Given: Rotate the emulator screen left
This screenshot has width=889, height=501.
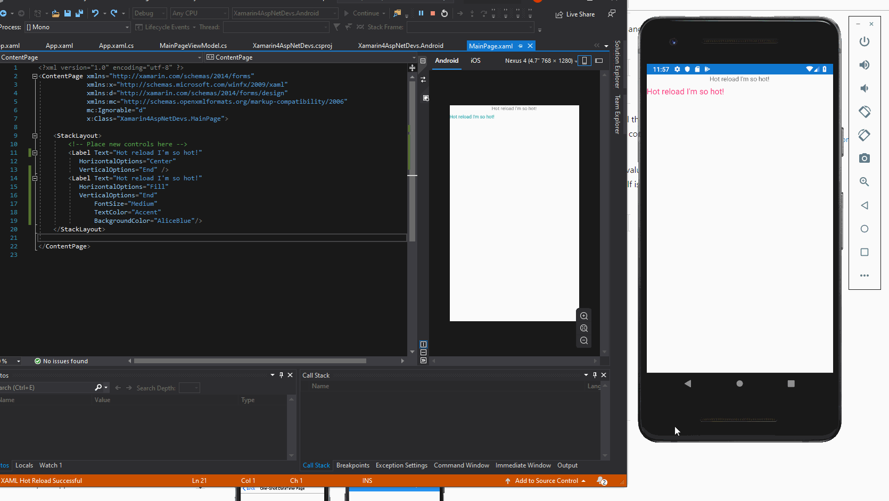Looking at the screenshot, I should pyautogui.click(x=865, y=112).
